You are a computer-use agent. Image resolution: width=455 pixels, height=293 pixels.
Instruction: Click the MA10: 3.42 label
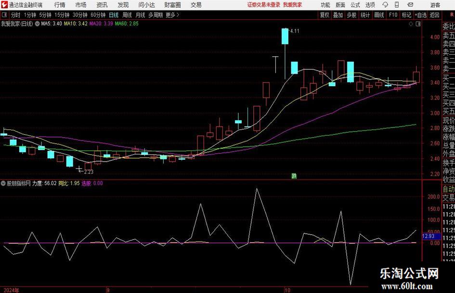(76, 24)
